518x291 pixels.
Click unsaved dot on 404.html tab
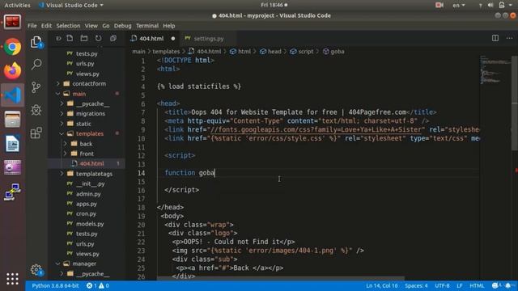coord(172,39)
